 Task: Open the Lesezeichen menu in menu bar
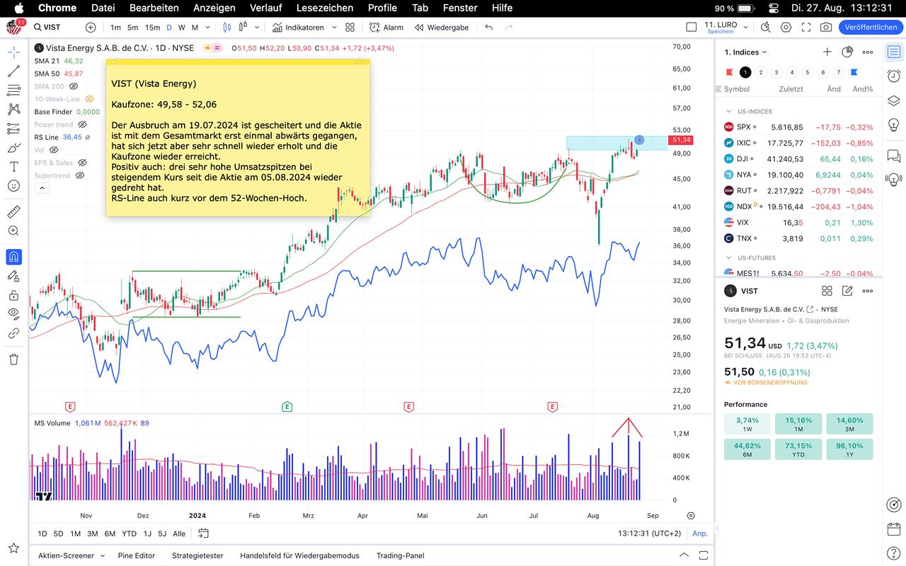click(325, 8)
